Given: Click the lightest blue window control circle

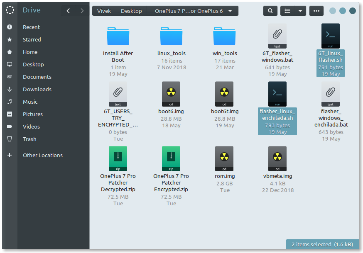Looking at the screenshot, I should click(332, 11).
